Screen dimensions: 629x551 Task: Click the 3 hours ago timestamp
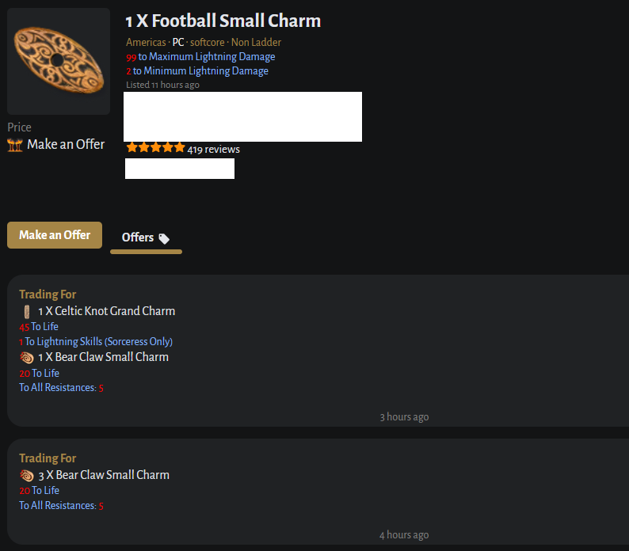point(404,417)
